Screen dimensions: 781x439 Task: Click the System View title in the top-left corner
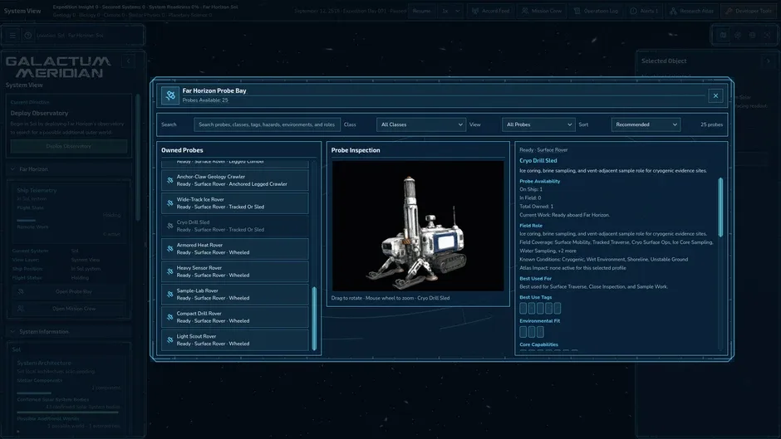click(22, 11)
